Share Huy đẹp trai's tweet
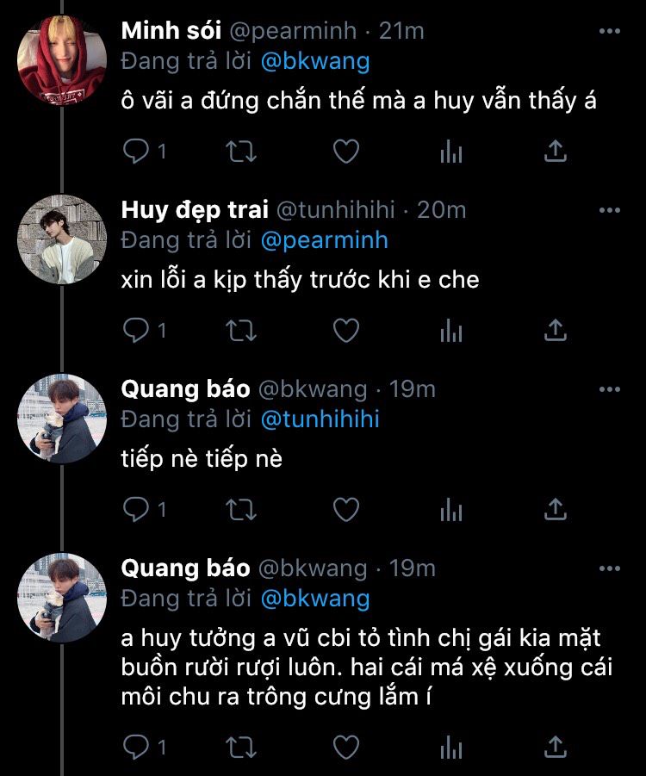The width and height of the screenshot is (646, 776). [555, 330]
